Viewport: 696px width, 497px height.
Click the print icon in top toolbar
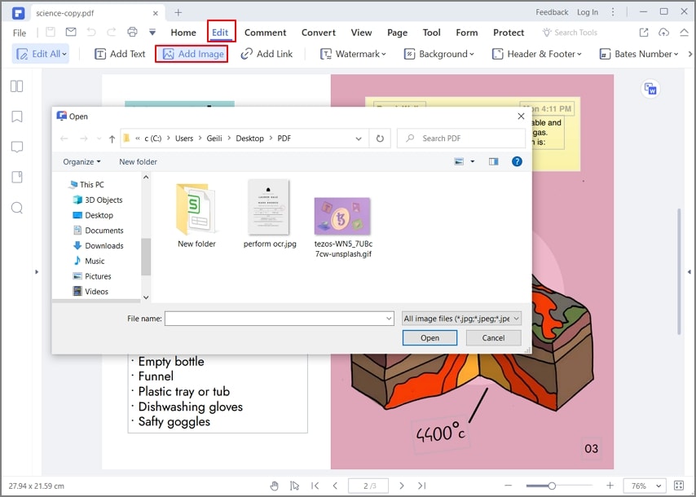click(x=132, y=32)
